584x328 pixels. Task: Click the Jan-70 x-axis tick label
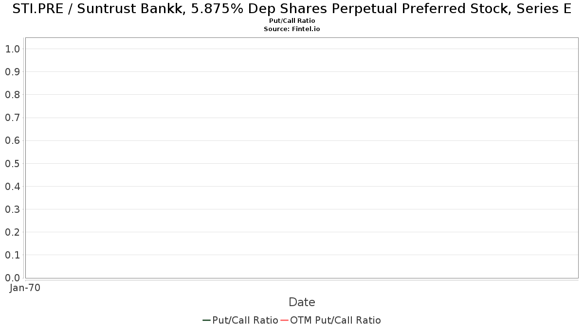25,288
